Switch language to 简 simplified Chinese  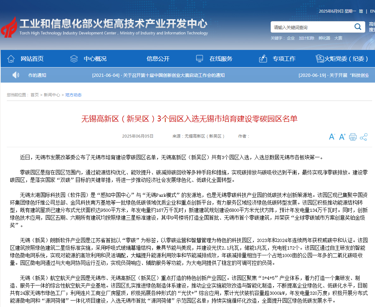click(x=361, y=11)
